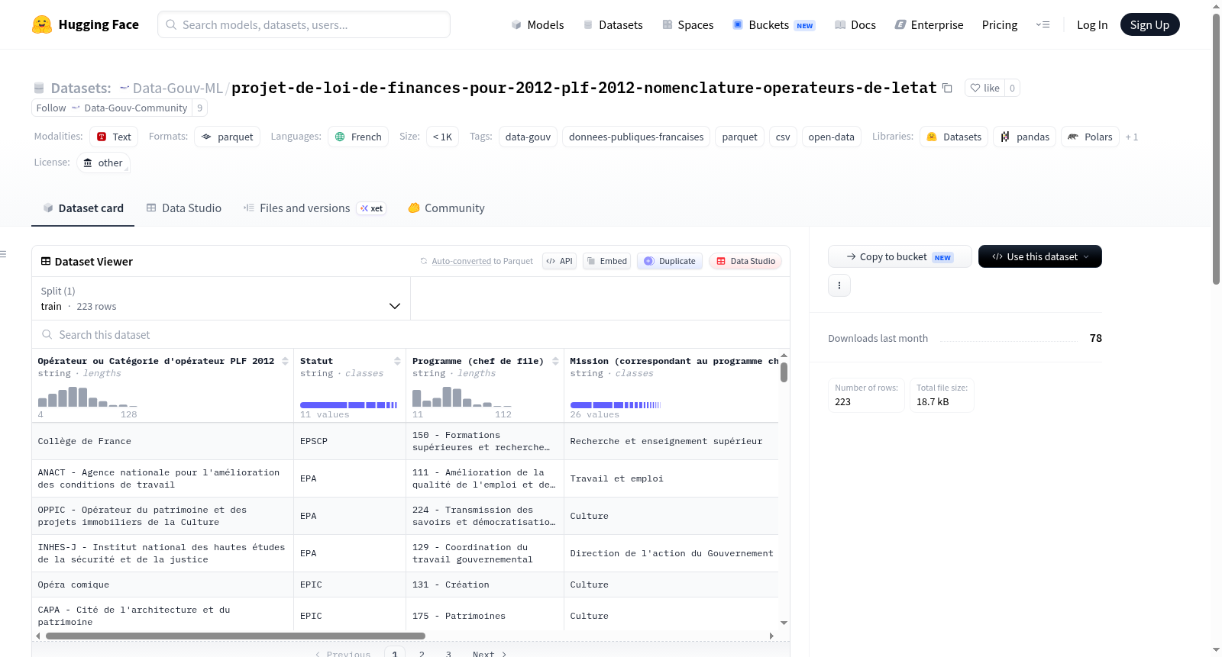This screenshot has height=657, width=1222.
Task: Click the other license tag
Action: coord(102,163)
